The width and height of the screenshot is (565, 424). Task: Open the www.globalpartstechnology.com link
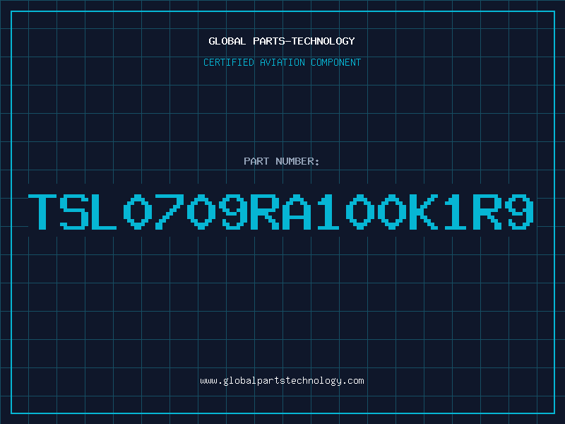click(282, 381)
